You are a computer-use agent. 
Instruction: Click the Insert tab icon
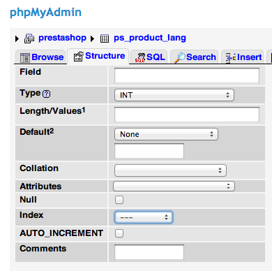[231, 57]
